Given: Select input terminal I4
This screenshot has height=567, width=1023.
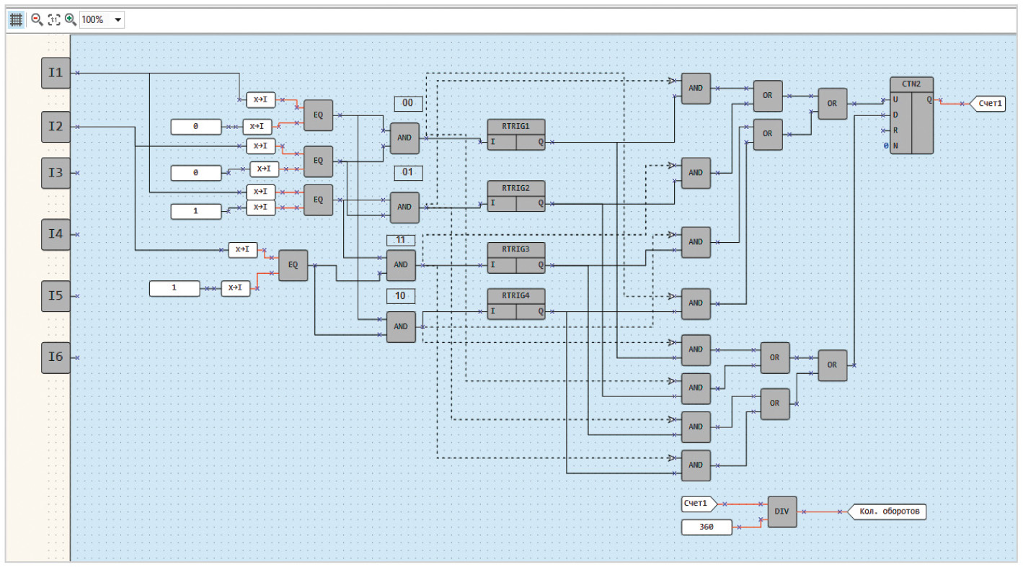Looking at the screenshot, I should [x=56, y=234].
